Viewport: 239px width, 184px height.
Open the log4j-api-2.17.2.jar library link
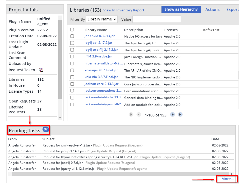coord(98,43)
